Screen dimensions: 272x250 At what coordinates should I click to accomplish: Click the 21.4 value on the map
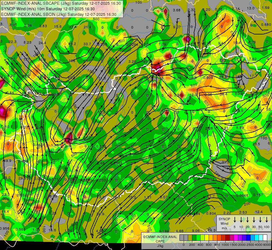point(88,27)
